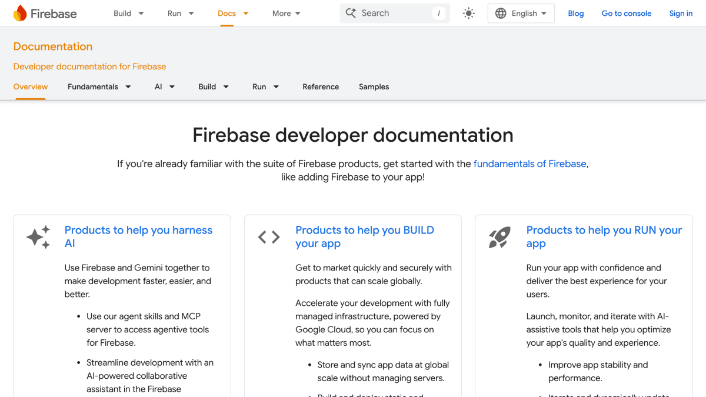The width and height of the screenshot is (706, 397).
Task: Click 'Improve app stability and performance' bullet
Action: 598,372
